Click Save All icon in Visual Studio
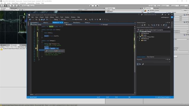 coord(44,19)
